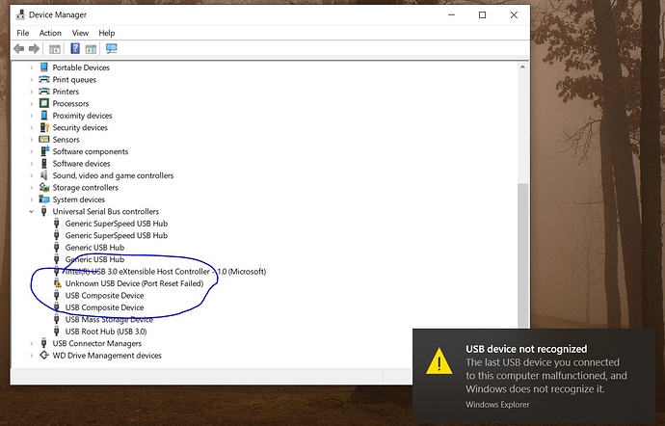Expand the USB Connector Managers node
665x426 pixels.
coord(32,343)
